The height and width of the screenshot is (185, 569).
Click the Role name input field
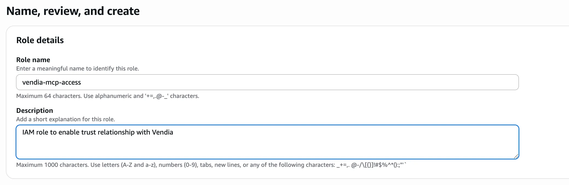[267, 82]
